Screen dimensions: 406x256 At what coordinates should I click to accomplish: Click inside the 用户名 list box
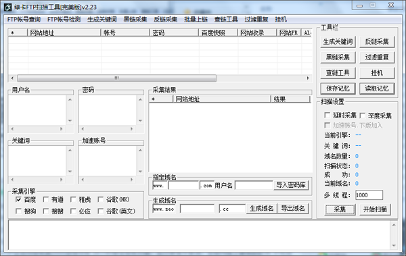point(37,110)
